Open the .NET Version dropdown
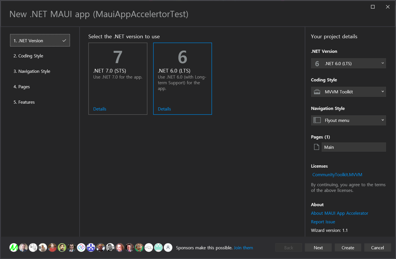This screenshot has height=259, width=396. (x=348, y=63)
